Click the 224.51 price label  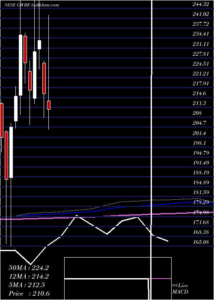(200, 64)
